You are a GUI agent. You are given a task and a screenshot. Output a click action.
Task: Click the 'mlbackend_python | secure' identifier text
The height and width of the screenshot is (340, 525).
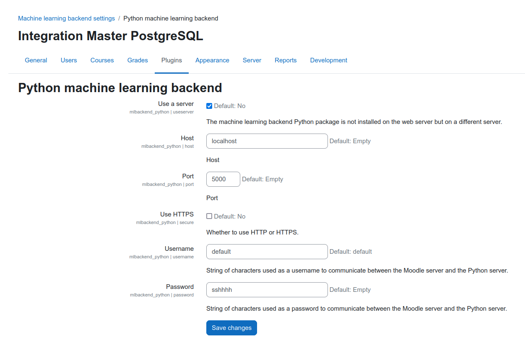(165, 223)
